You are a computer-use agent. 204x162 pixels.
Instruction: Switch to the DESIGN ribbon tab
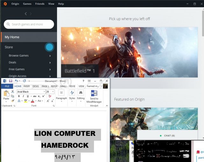(x=36, y=86)
